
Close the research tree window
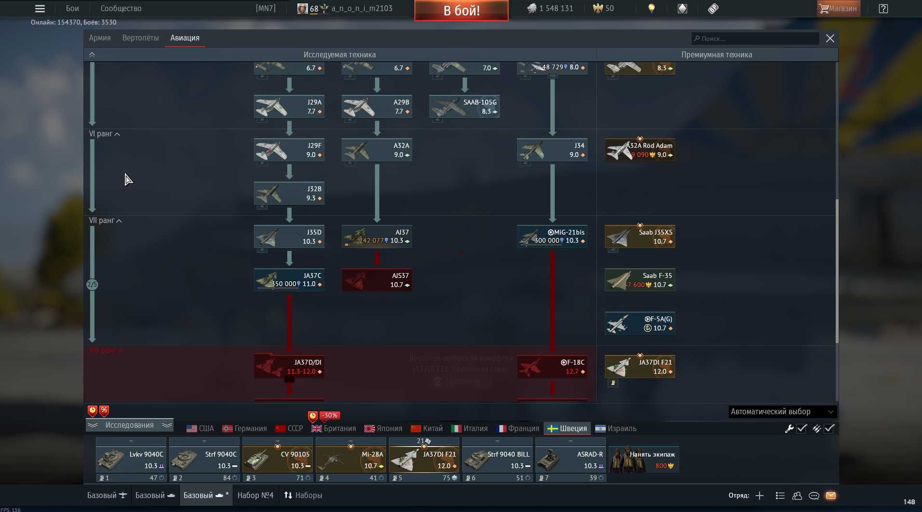[x=830, y=39]
